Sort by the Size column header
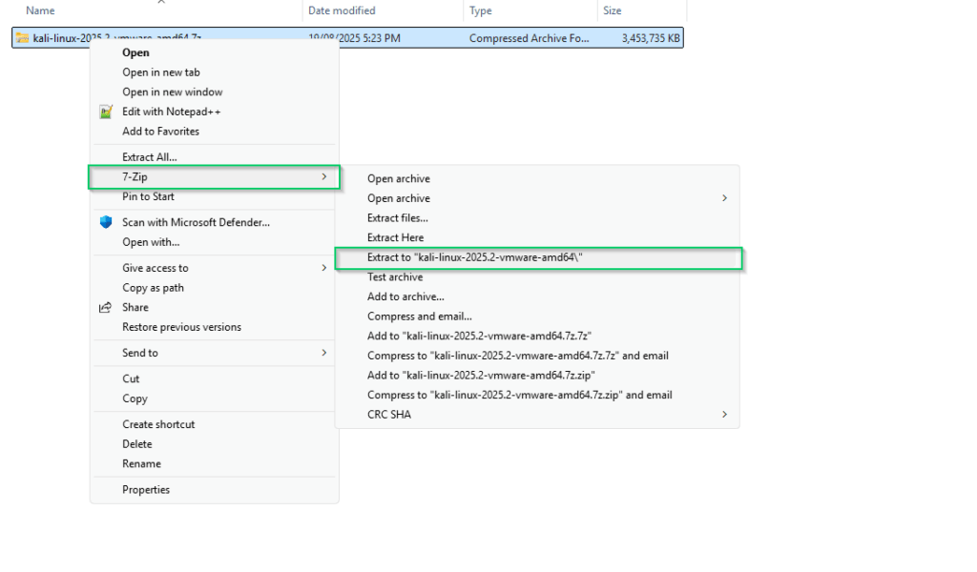Image resolution: width=977 pixels, height=572 pixels. pos(612,10)
